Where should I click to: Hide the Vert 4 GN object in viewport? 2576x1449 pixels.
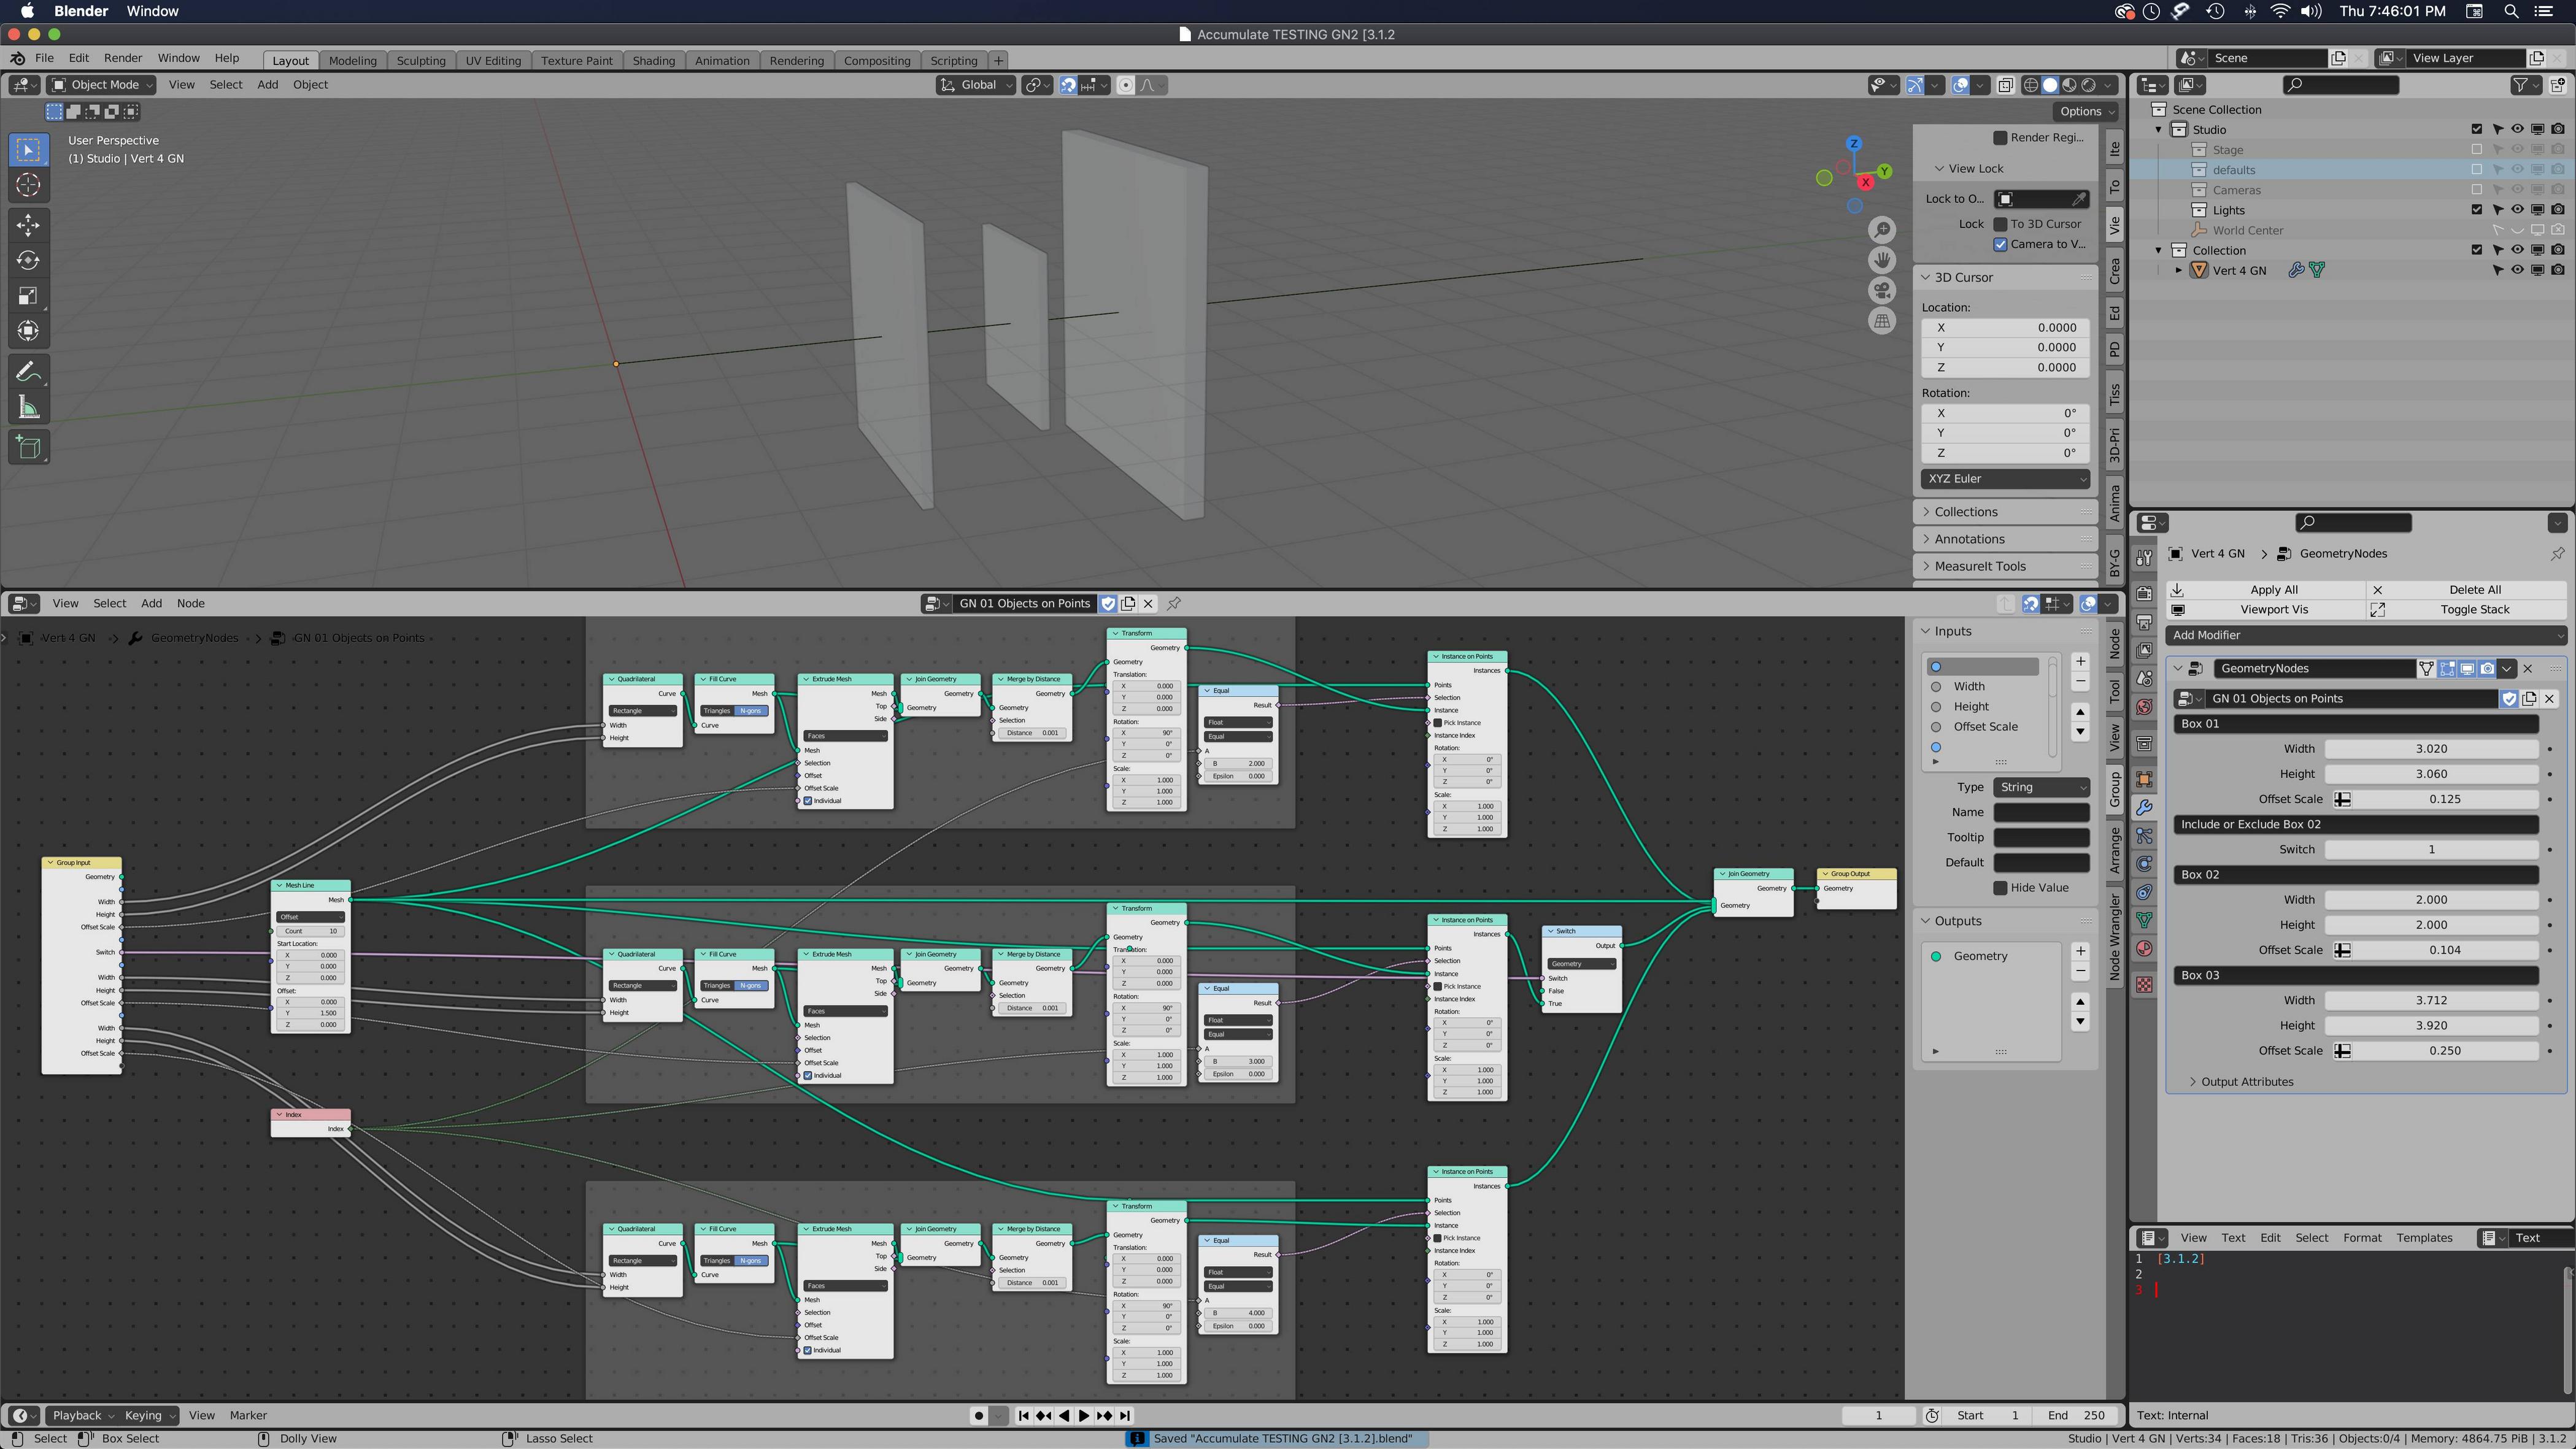[x=2517, y=270]
